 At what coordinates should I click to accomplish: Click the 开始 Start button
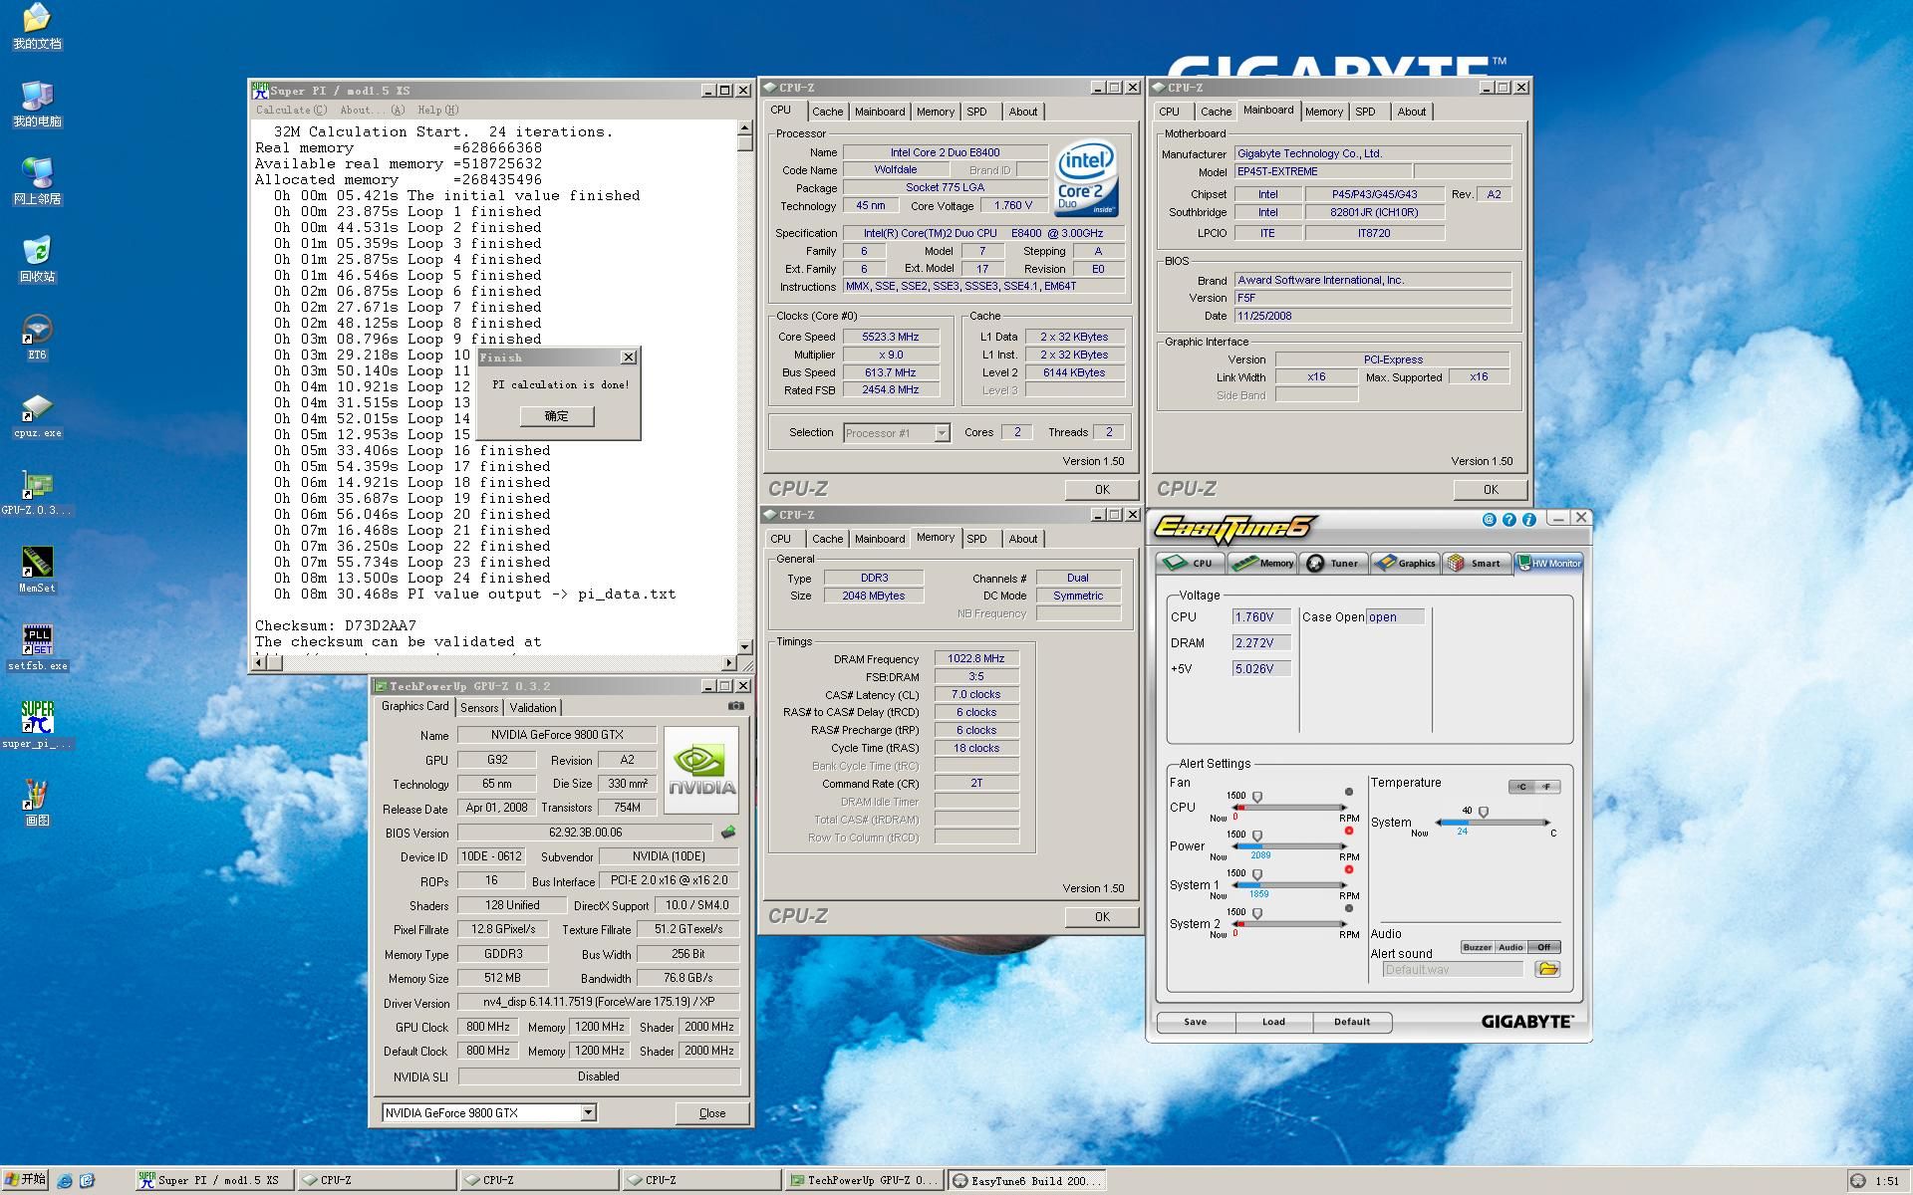tap(25, 1181)
